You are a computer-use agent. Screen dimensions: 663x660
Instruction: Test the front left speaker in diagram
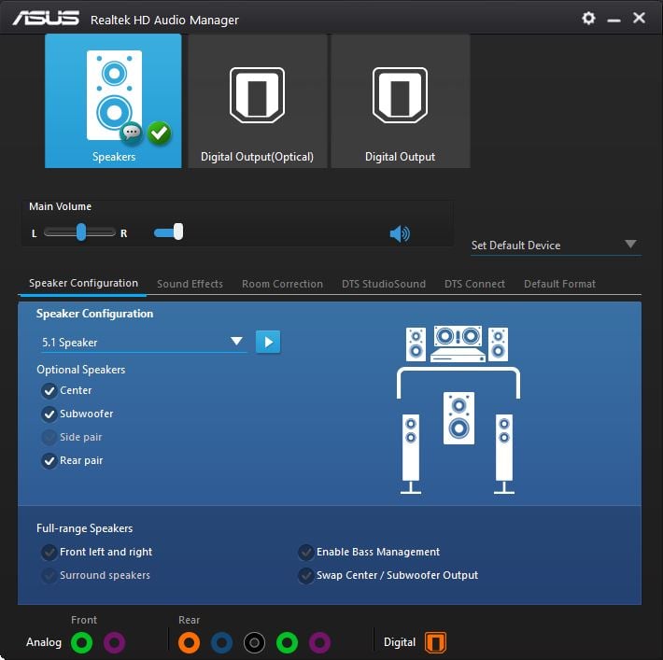click(x=416, y=344)
